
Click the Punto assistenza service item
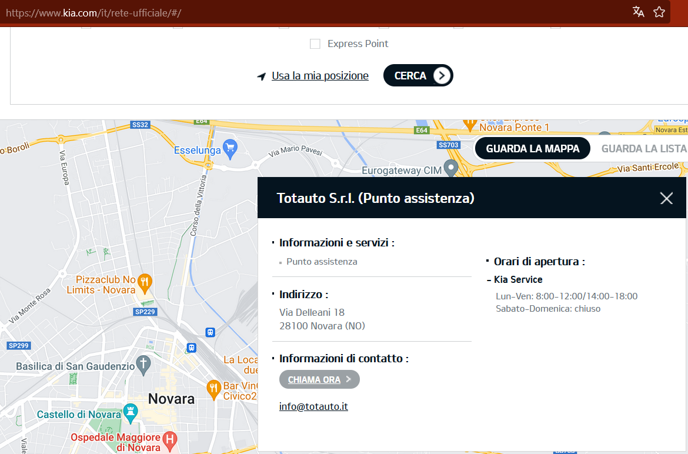pos(322,262)
